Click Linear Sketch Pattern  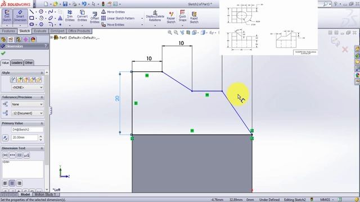pos(118,18)
